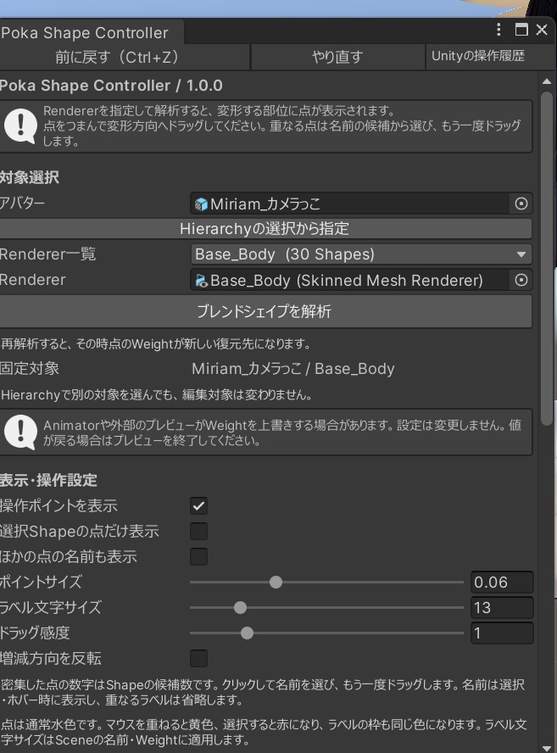Click the ドラッグ感度 slider handle
Screen dimensions: 557x753
point(247,633)
